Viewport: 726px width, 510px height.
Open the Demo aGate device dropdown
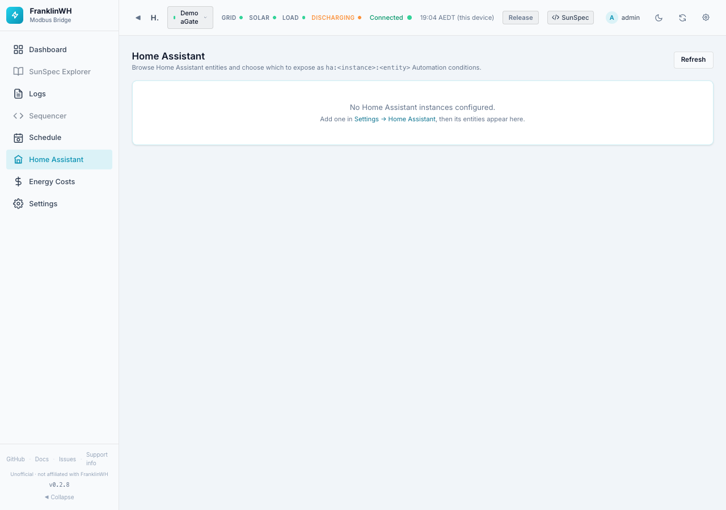(x=190, y=18)
